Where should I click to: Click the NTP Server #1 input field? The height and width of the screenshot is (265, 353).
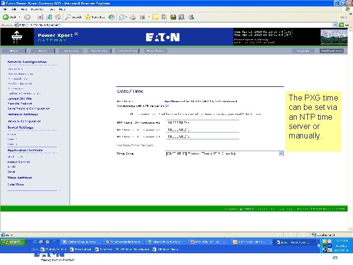(x=202, y=123)
